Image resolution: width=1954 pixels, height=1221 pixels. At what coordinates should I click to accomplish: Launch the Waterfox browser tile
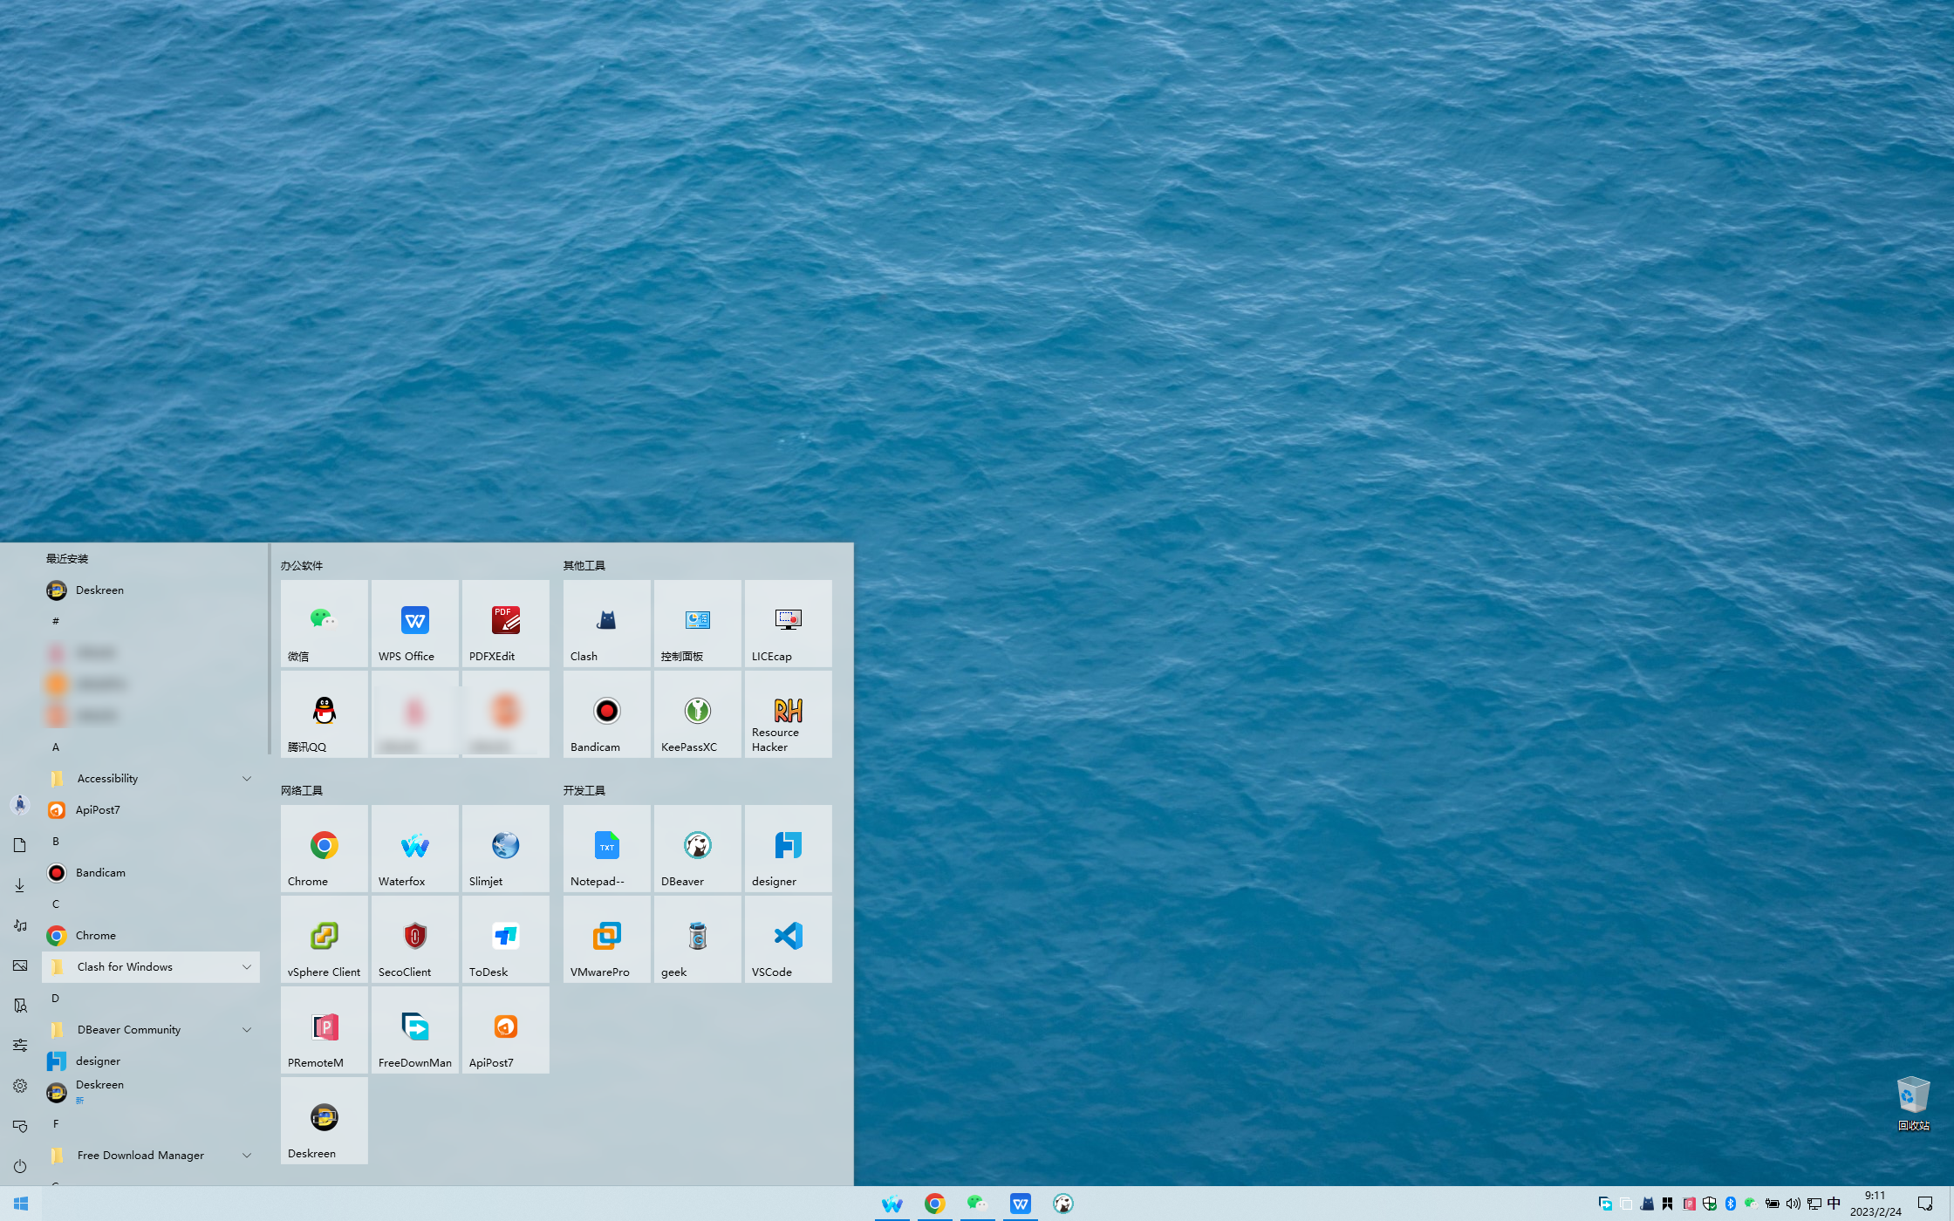pyautogui.click(x=414, y=849)
